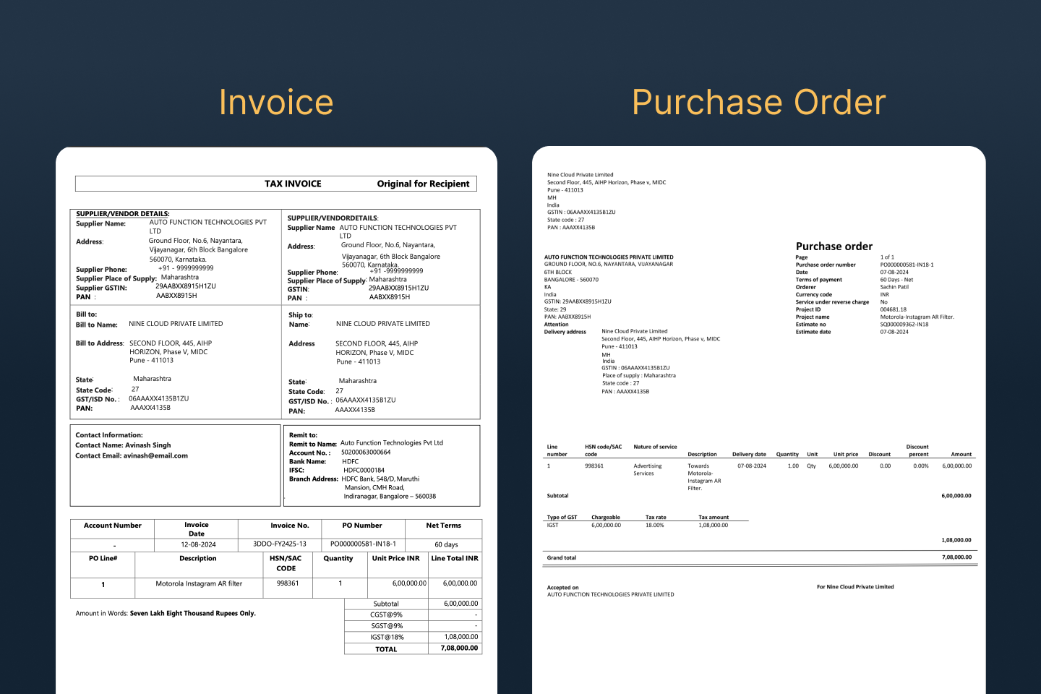
Task: Click "Amount in Words" line
Action: (x=166, y=613)
